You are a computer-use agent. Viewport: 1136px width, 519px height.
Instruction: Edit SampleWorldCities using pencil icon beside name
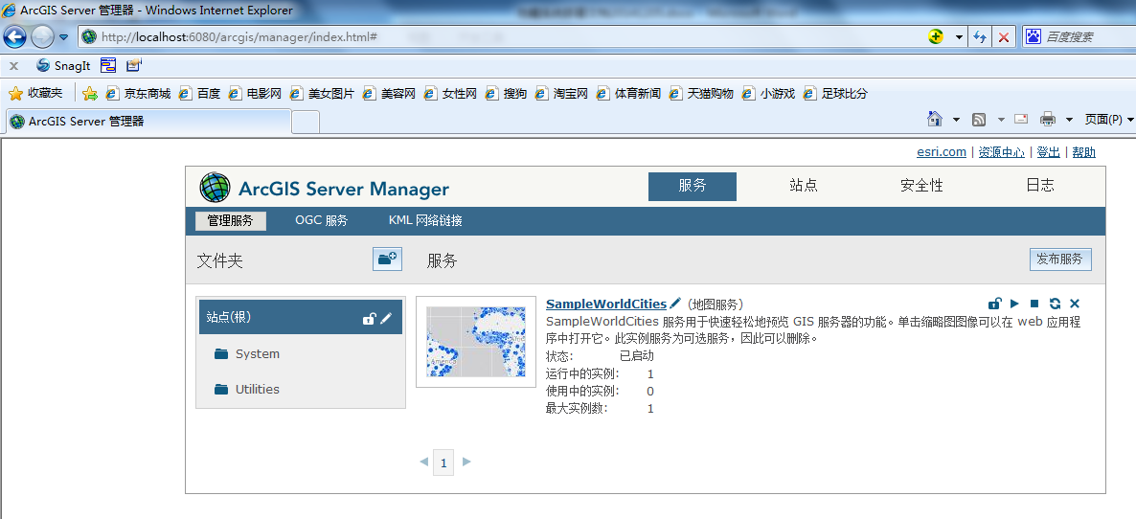pos(675,303)
